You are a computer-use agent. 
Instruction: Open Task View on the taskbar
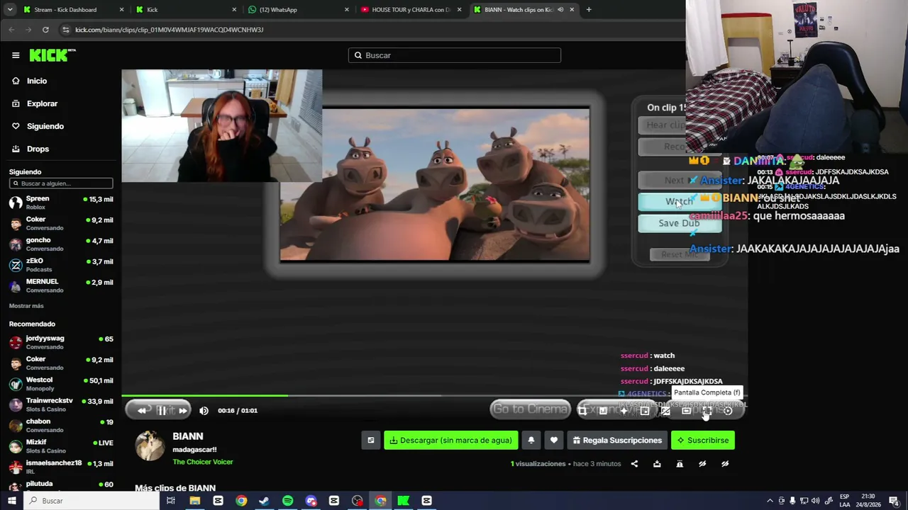point(171,501)
